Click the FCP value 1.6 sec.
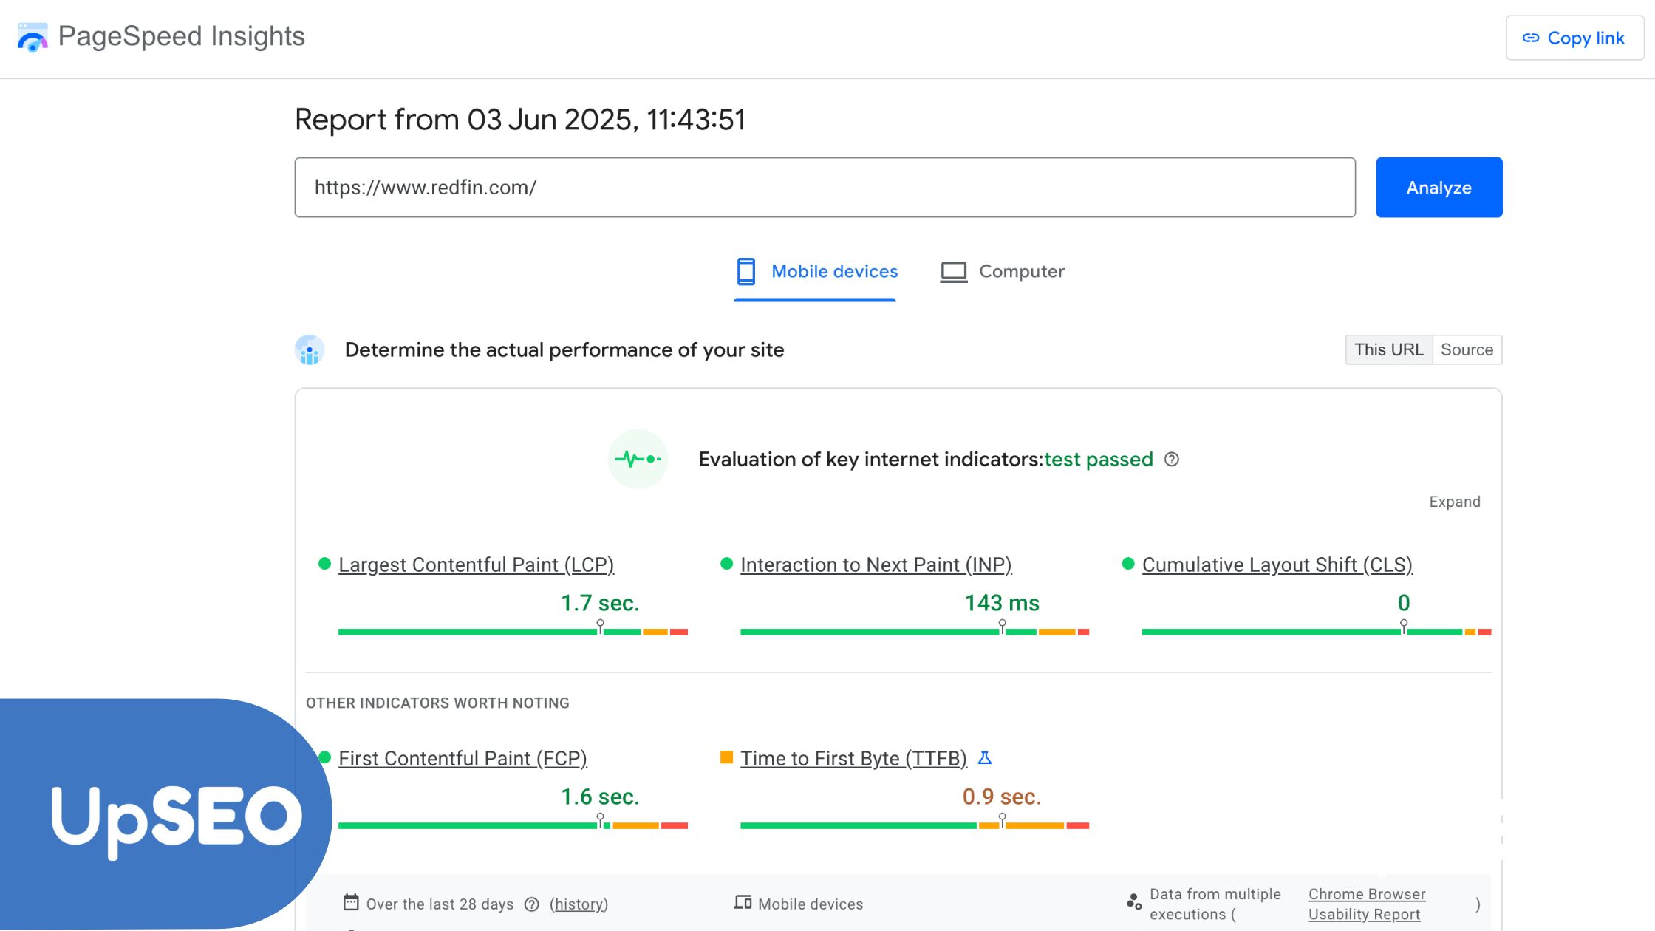 click(600, 797)
